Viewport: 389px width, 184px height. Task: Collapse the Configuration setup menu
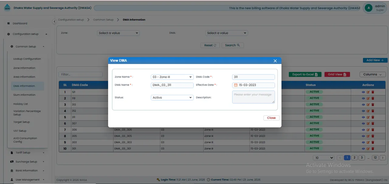click(27, 34)
